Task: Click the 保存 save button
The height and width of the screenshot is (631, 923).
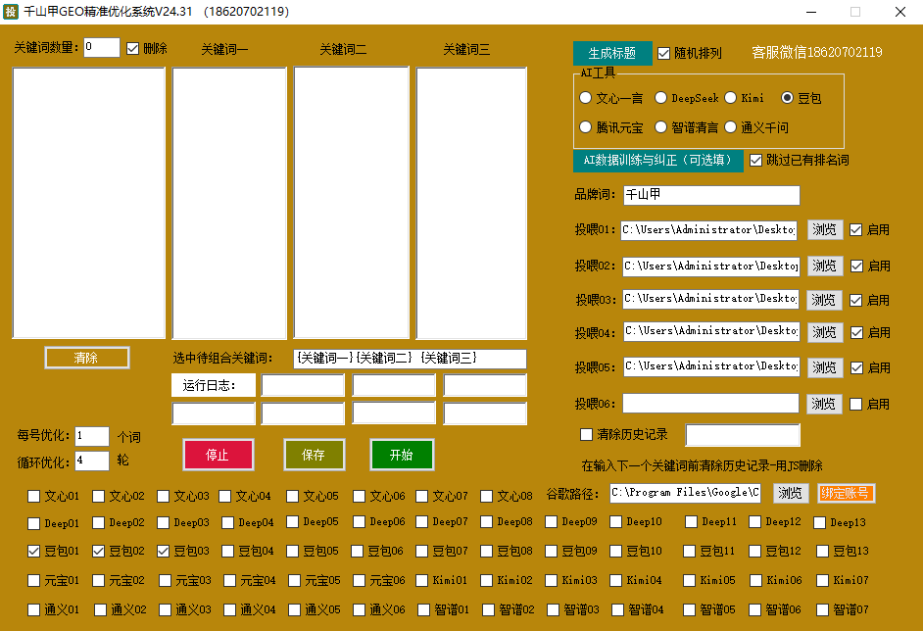Action: coord(314,455)
